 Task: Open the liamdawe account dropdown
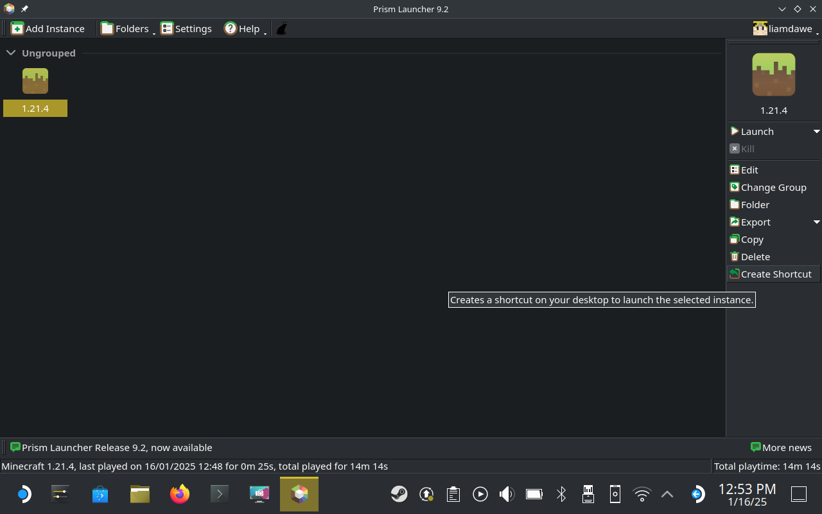784,28
